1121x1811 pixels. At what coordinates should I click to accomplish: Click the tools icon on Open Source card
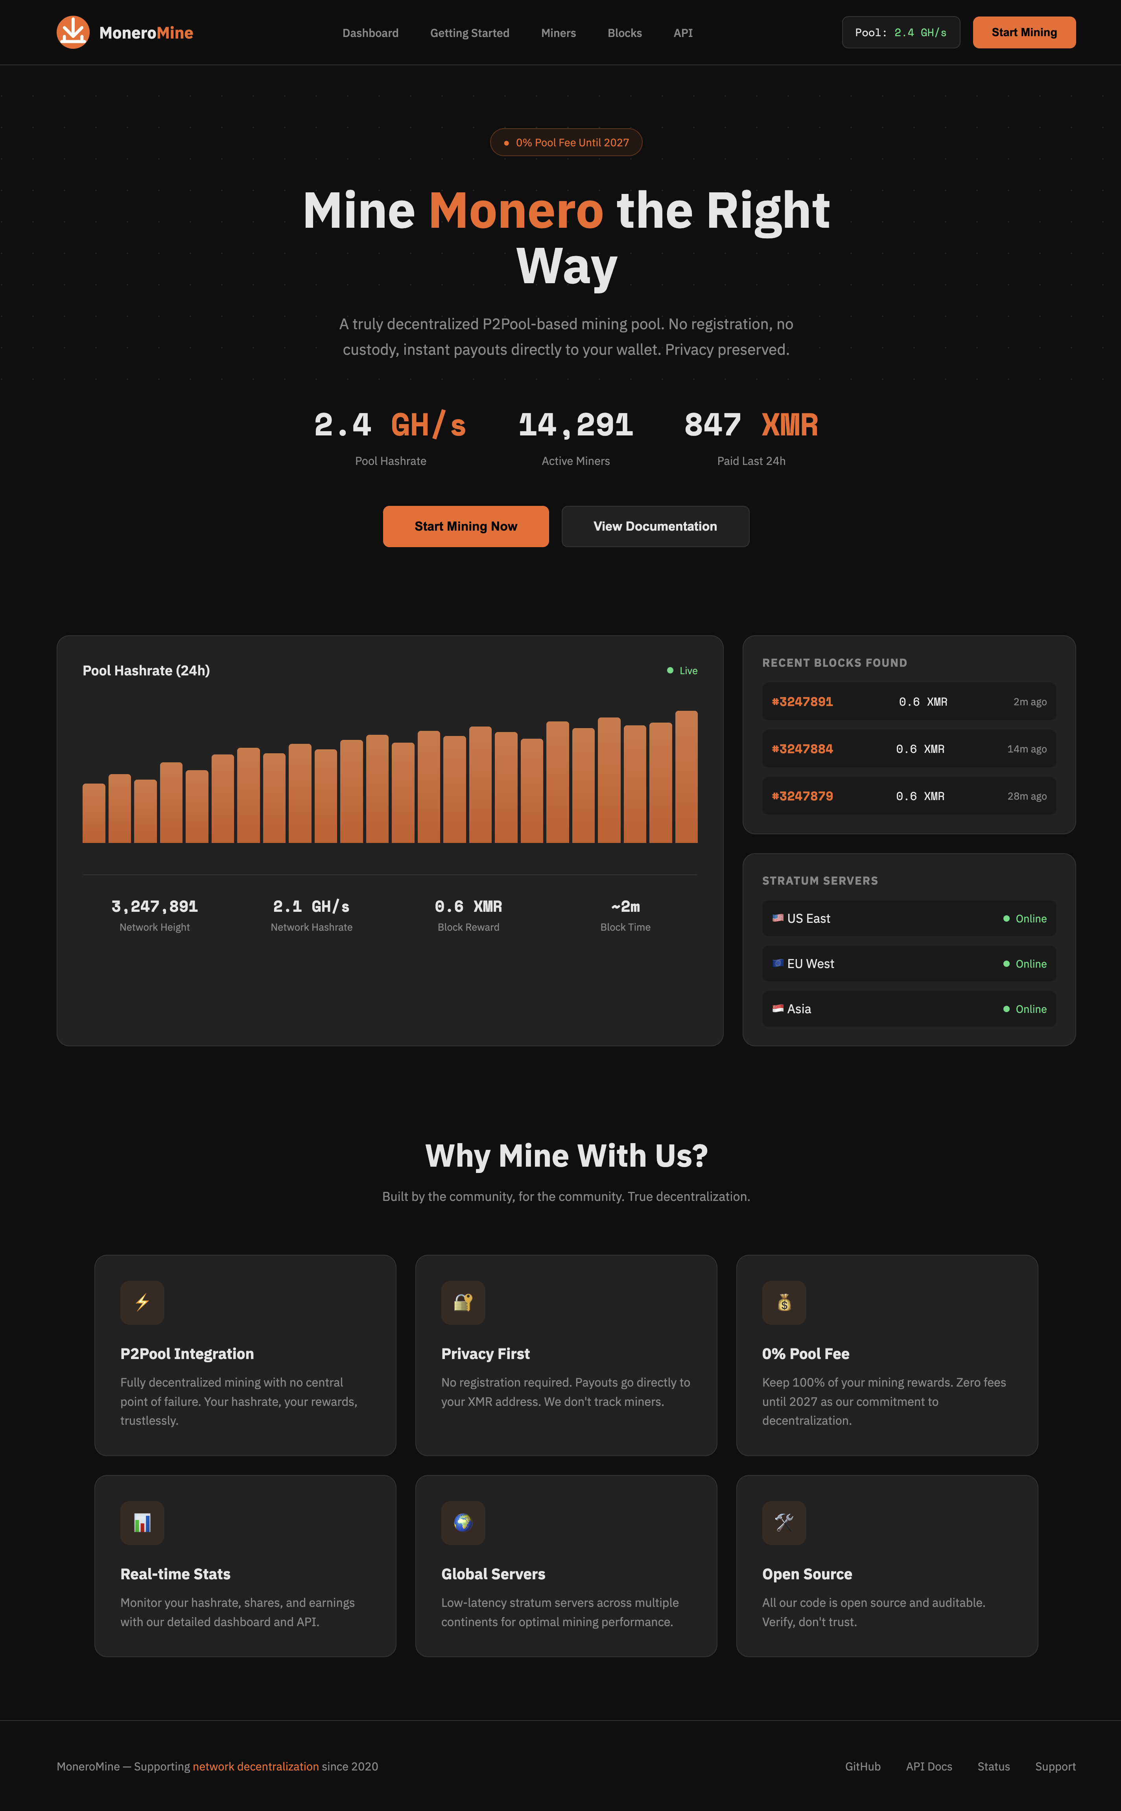(784, 1523)
